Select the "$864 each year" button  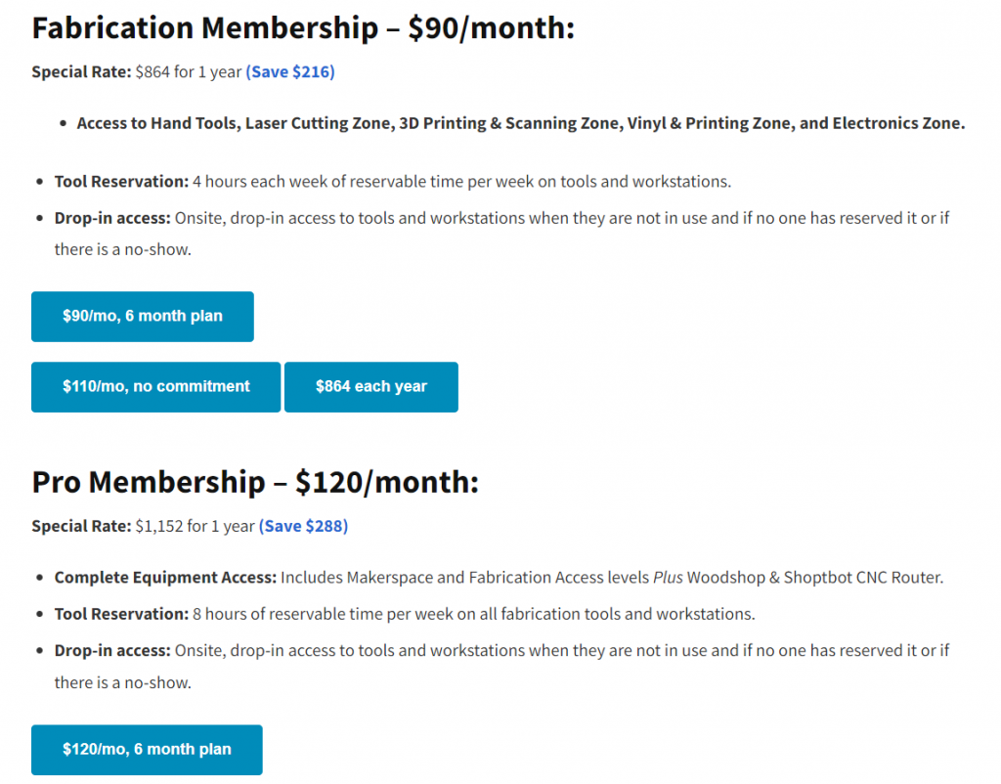click(371, 387)
